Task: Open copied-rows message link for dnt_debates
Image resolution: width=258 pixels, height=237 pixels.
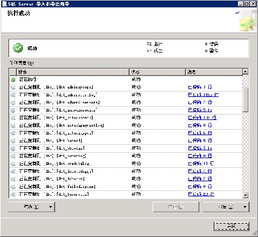Action: coord(200,179)
